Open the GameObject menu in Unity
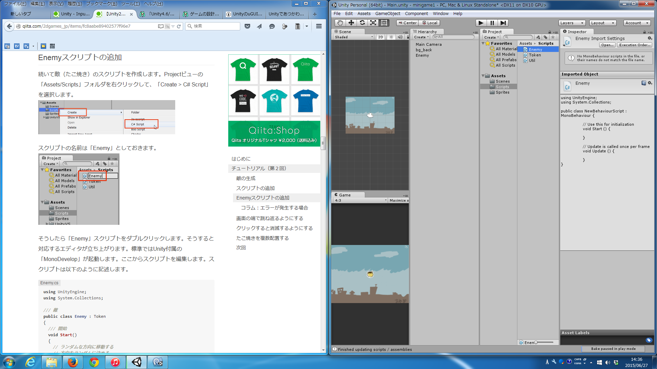The width and height of the screenshot is (657, 369). (387, 14)
